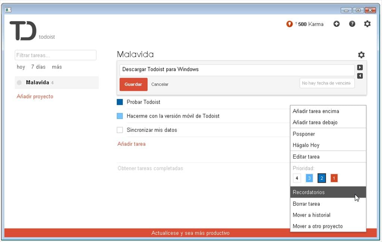Click Cancelar next to Guardar

[x=160, y=85]
